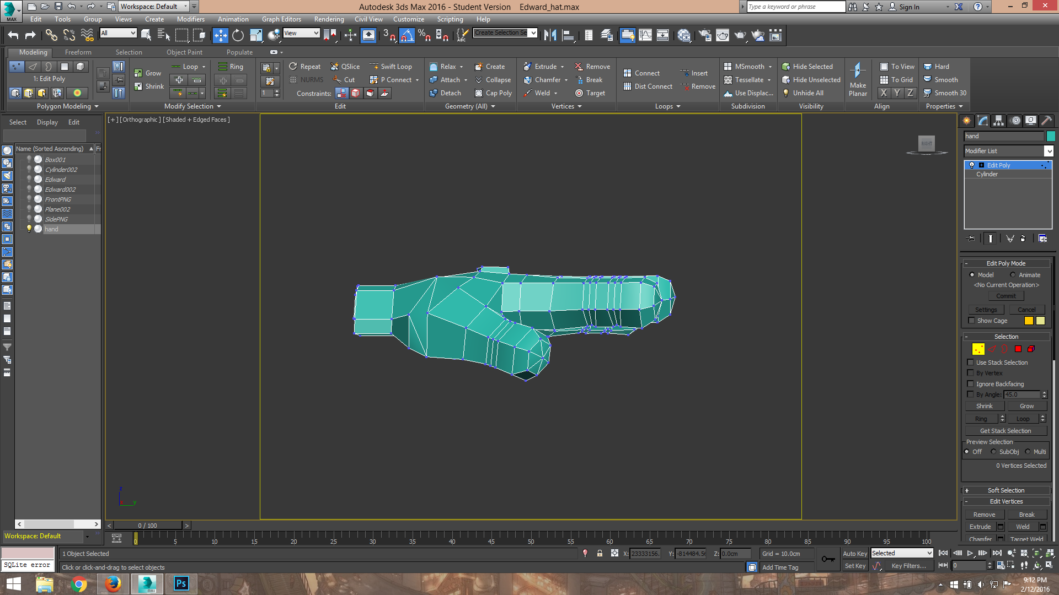Open the Rendering menu
Viewport: 1059px width, 595px height.
coord(329,19)
